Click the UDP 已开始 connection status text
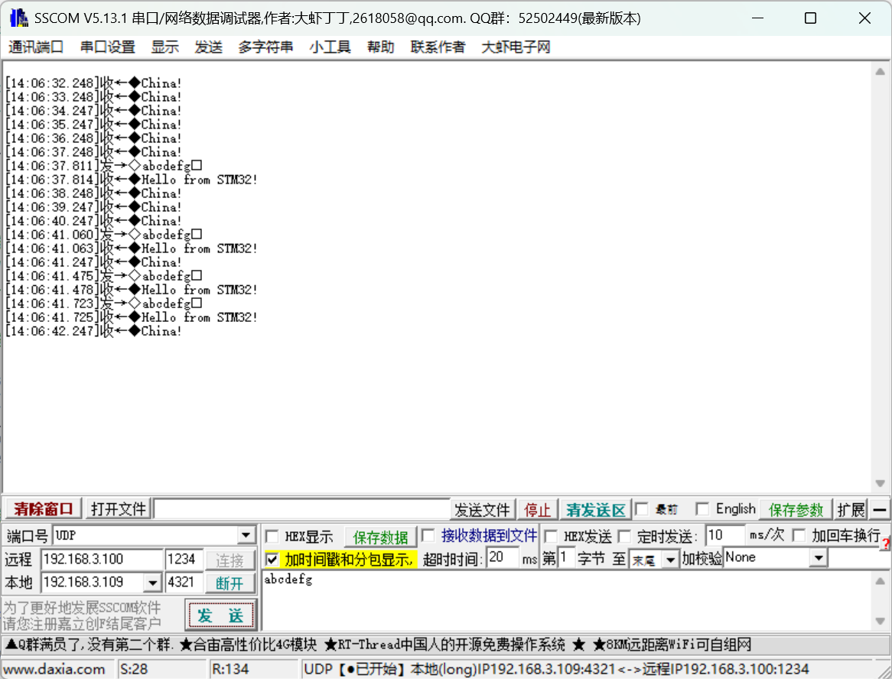The image size is (892, 679). coord(556,669)
